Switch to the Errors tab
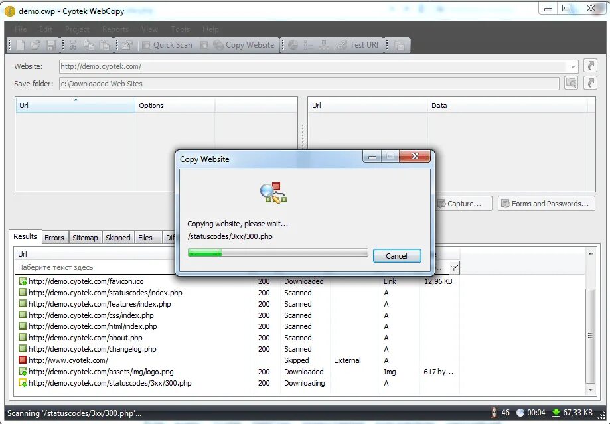This screenshot has height=424, width=610. click(54, 238)
